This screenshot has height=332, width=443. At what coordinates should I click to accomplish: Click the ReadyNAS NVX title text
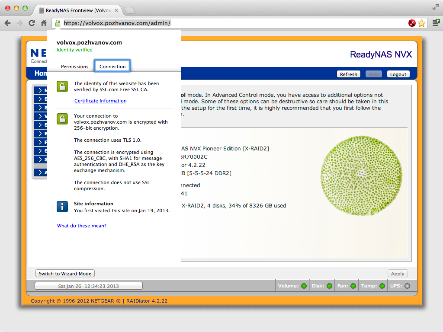[381, 54]
